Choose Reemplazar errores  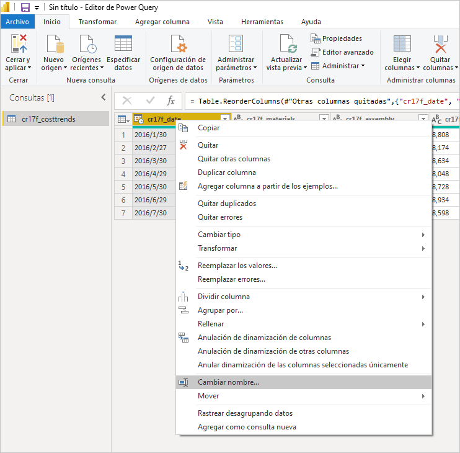pos(303,279)
